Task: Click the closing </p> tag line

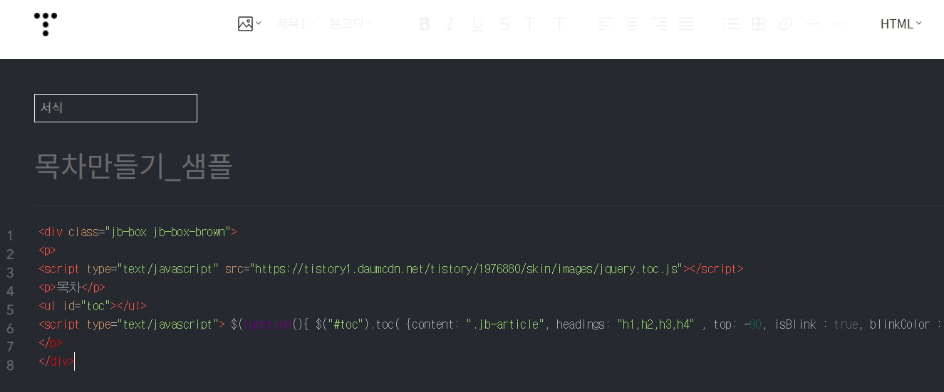Action: pos(51,343)
